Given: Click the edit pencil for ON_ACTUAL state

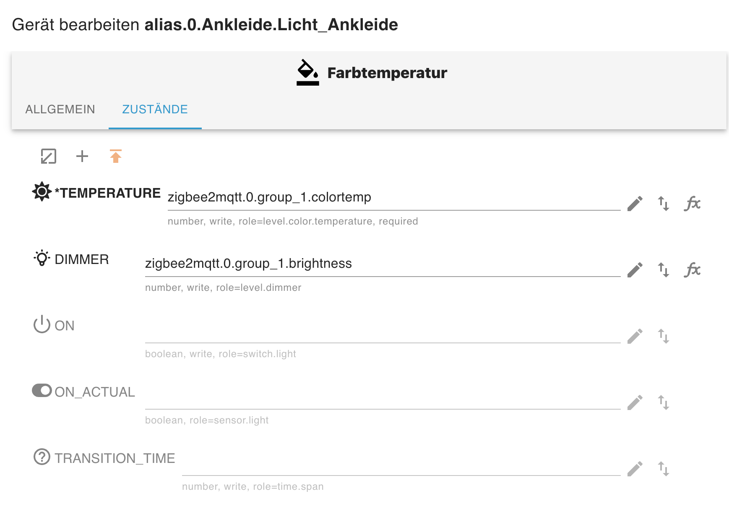Looking at the screenshot, I should [635, 402].
